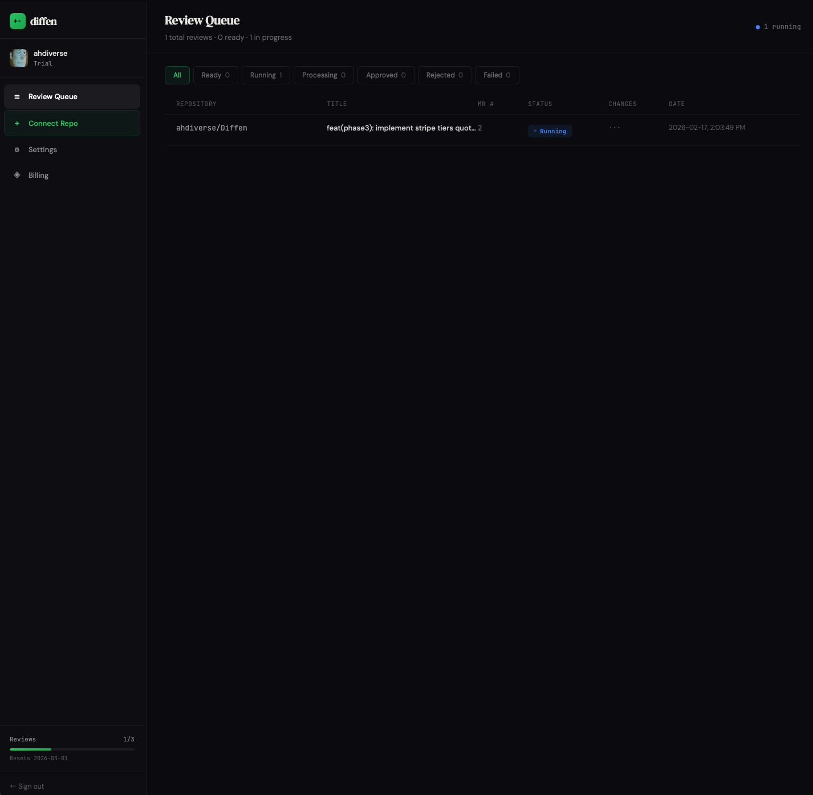The width and height of the screenshot is (813, 795).
Task: Filter reviews by Rejected status
Action: [x=444, y=75]
